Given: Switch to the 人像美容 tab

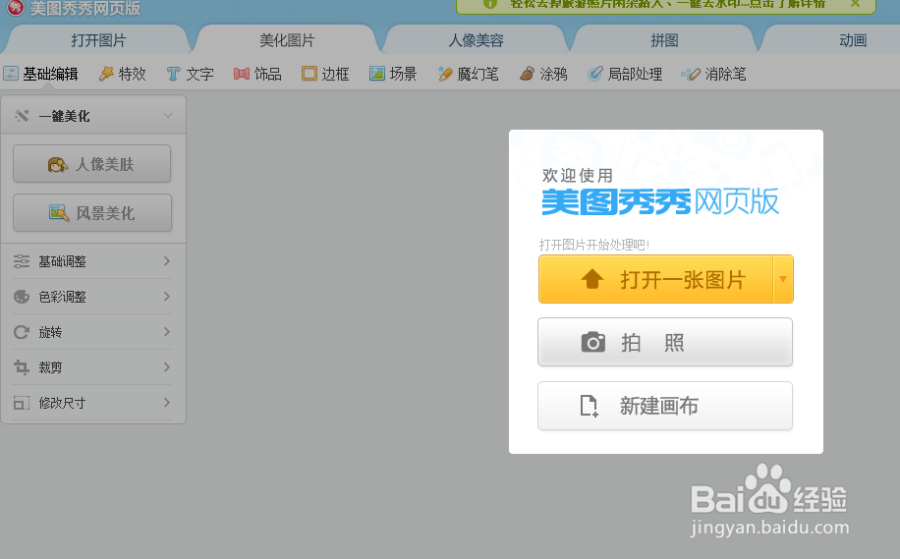Looking at the screenshot, I should tap(476, 40).
